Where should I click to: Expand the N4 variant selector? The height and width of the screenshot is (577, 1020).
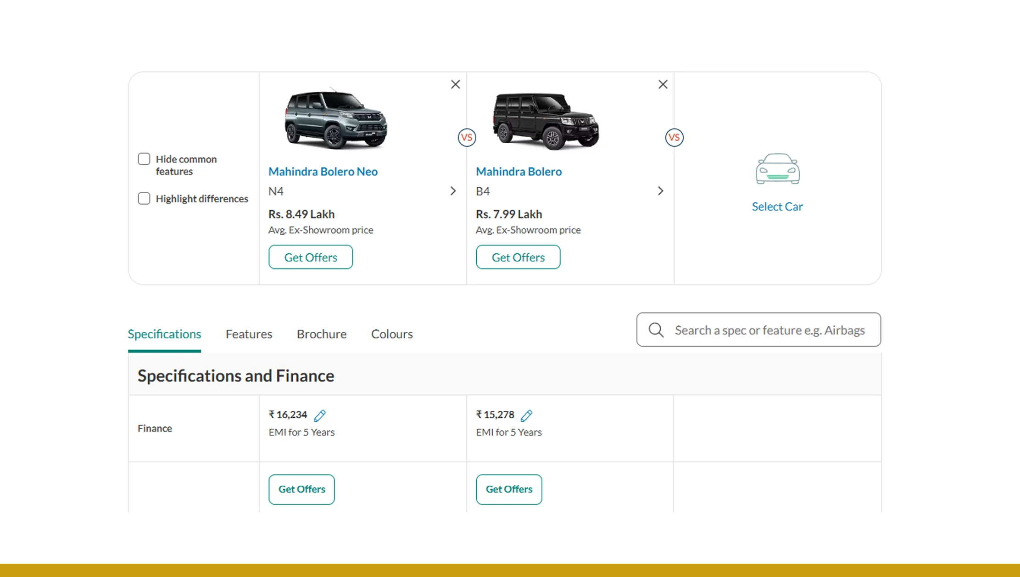[453, 190]
